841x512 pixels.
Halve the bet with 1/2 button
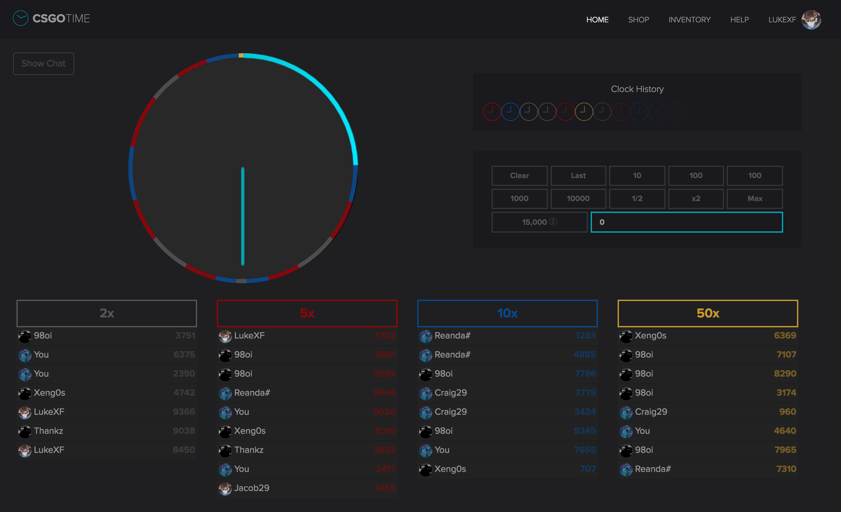pyautogui.click(x=637, y=199)
